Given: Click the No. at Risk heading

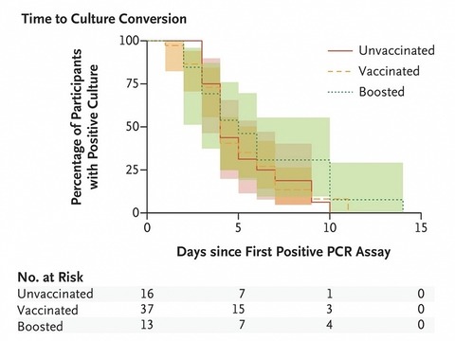Looking at the screenshot, I should point(50,278).
